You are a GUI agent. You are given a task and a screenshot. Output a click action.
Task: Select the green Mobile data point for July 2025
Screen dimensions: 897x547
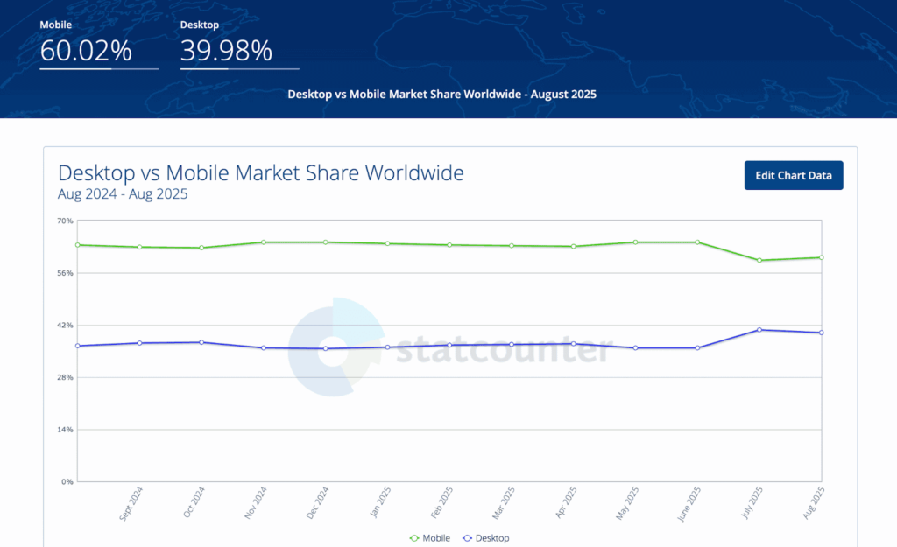point(759,260)
